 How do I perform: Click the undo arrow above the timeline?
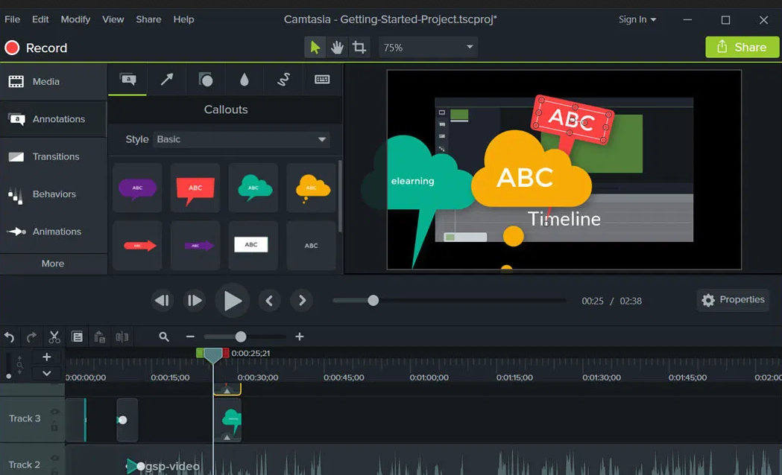(10, 337)
